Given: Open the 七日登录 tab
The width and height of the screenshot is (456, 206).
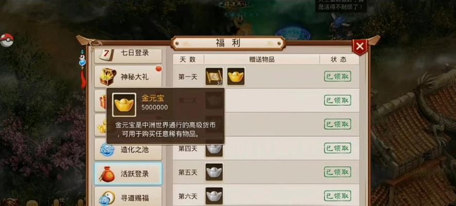Looking at the screenshot, I should coord(128,55).
